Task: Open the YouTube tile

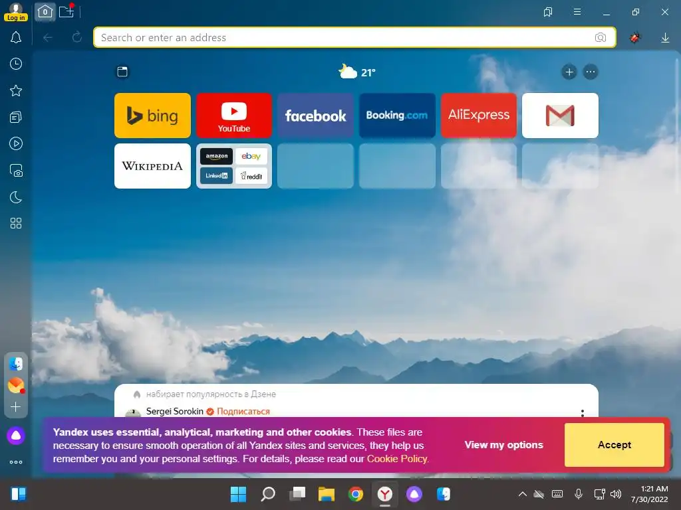Action: point(234,116)
